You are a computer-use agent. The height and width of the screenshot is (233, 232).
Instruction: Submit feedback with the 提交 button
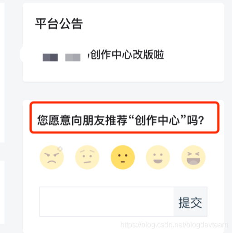[190, 202]
